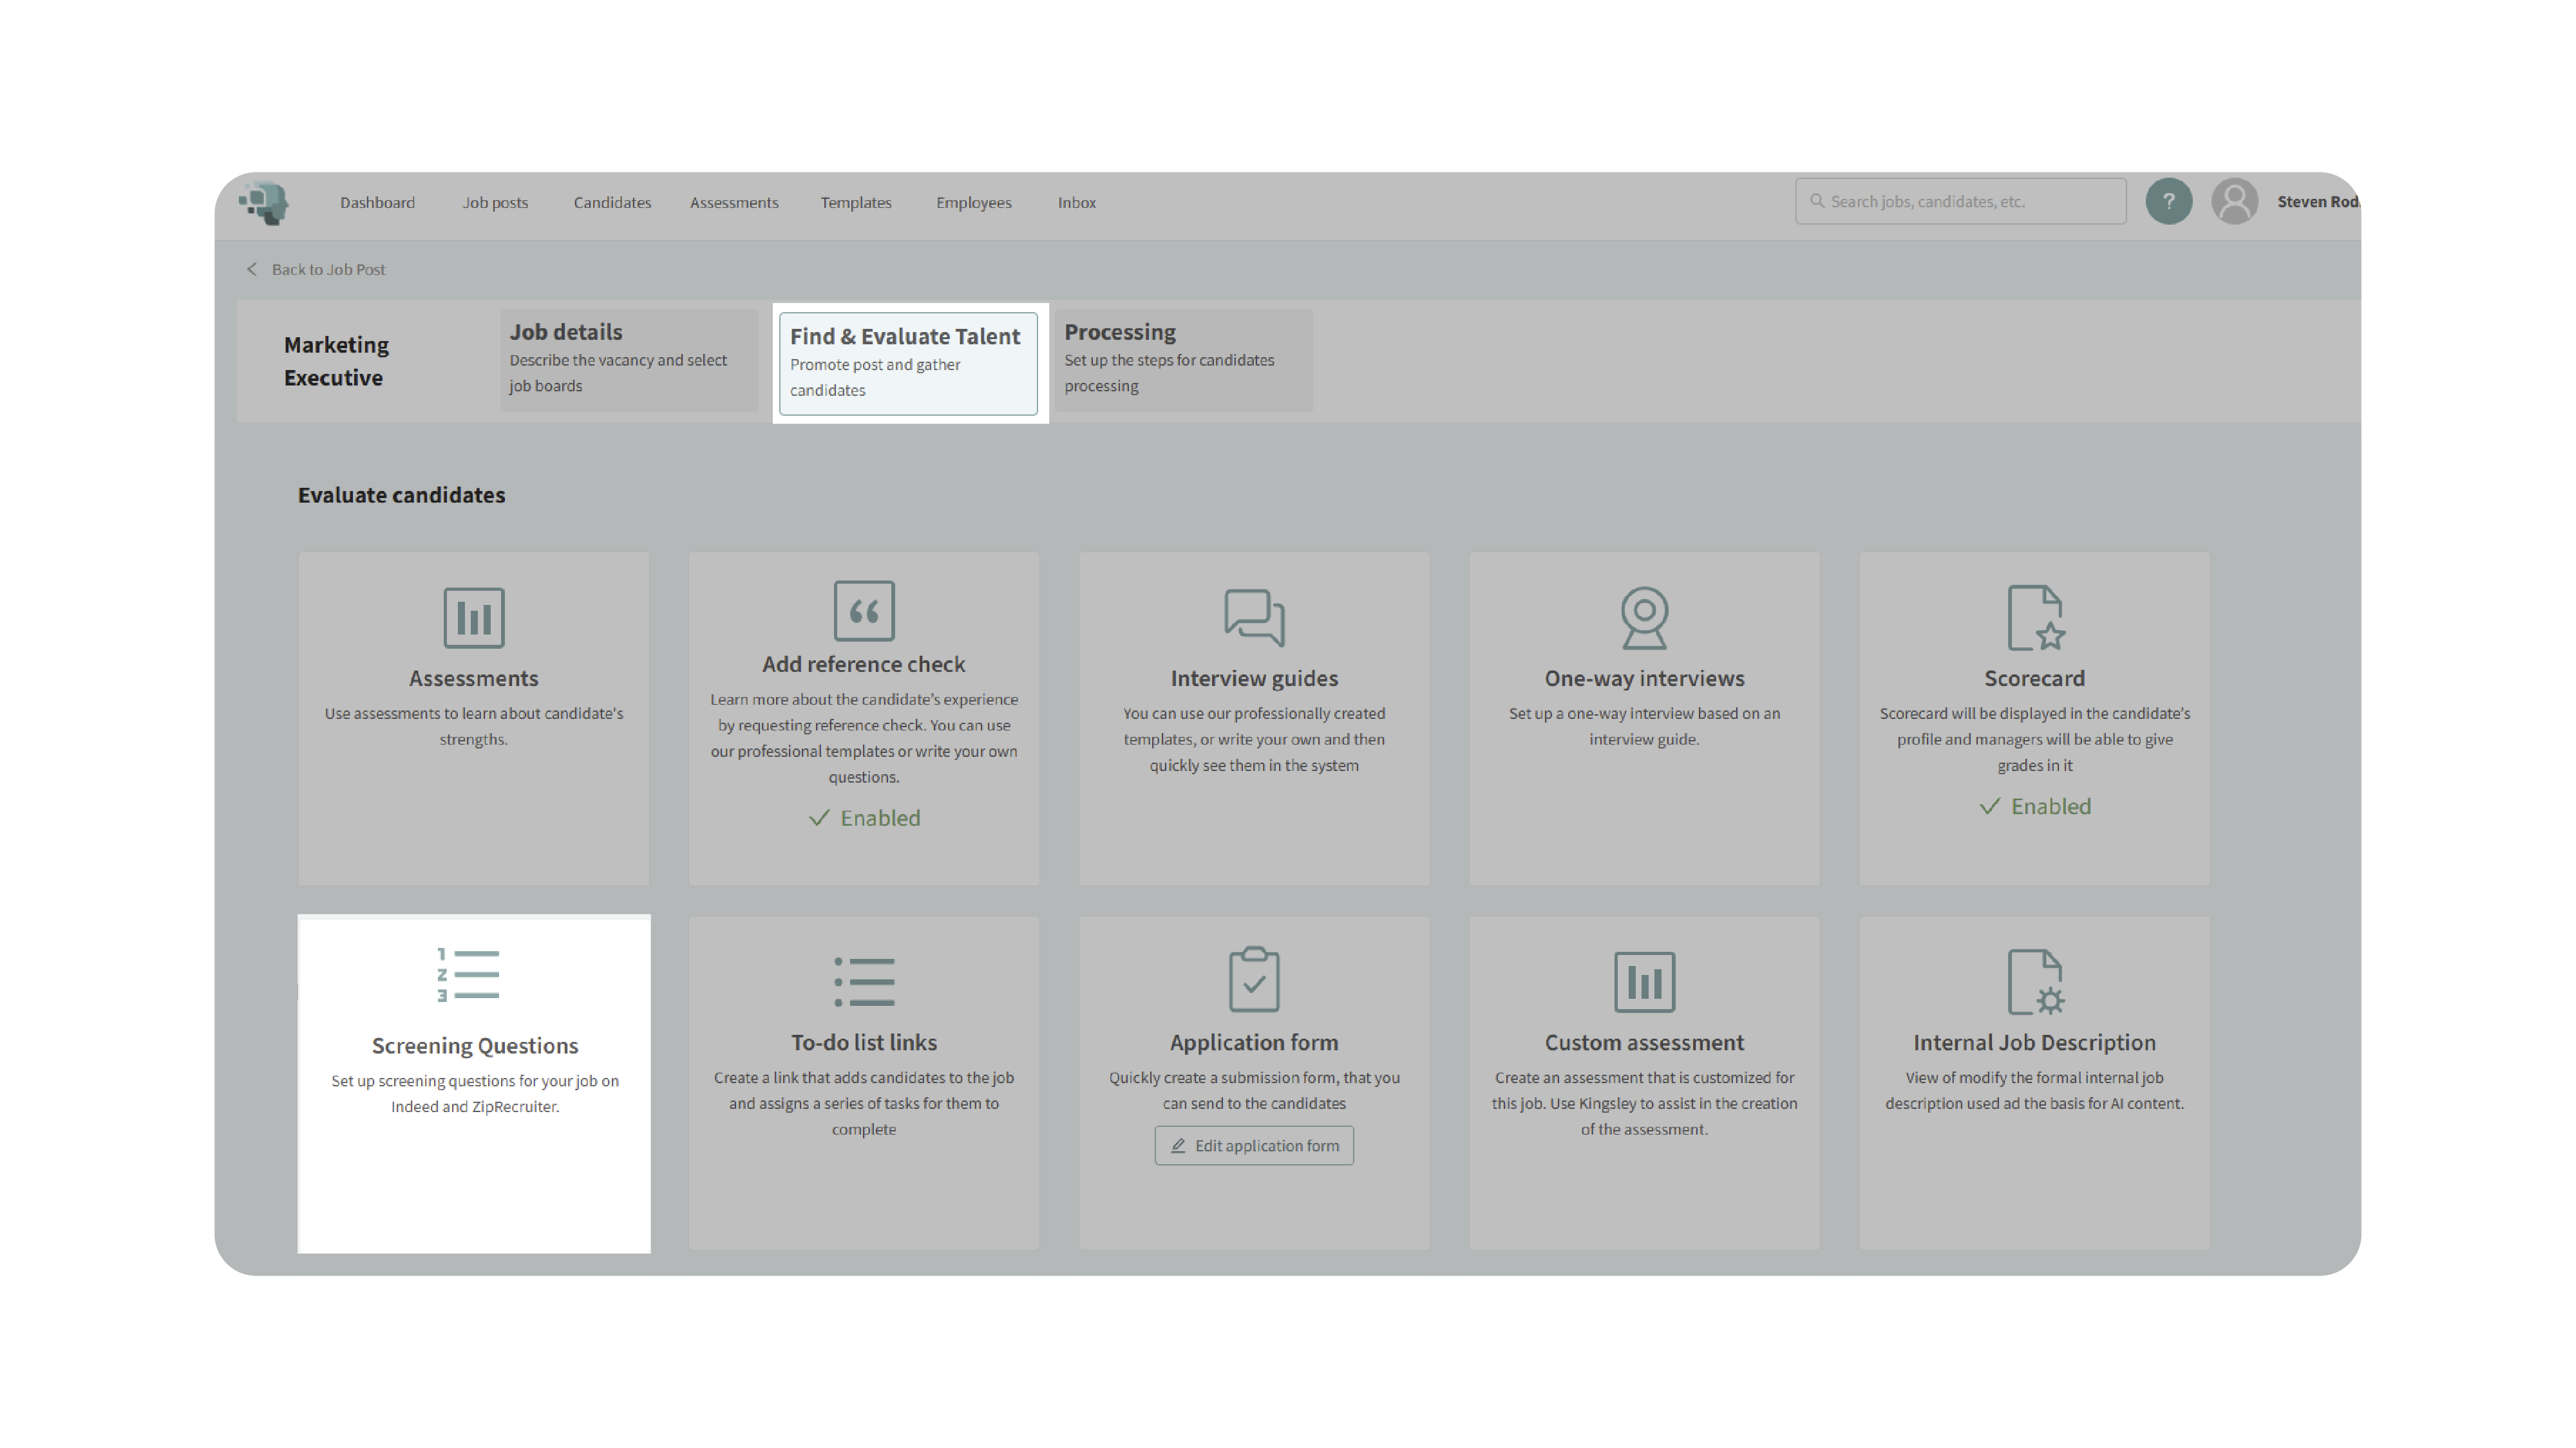Click the Application form clipboard icon
This screenshot has width=2576, height=1448.
(x=1254, y=979)
